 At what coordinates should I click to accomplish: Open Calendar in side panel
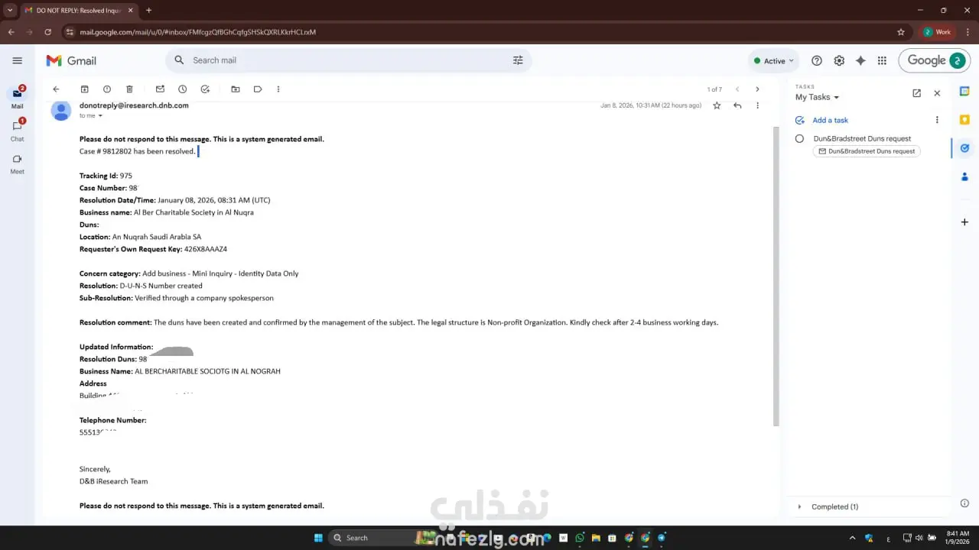(x=964, y=92)
